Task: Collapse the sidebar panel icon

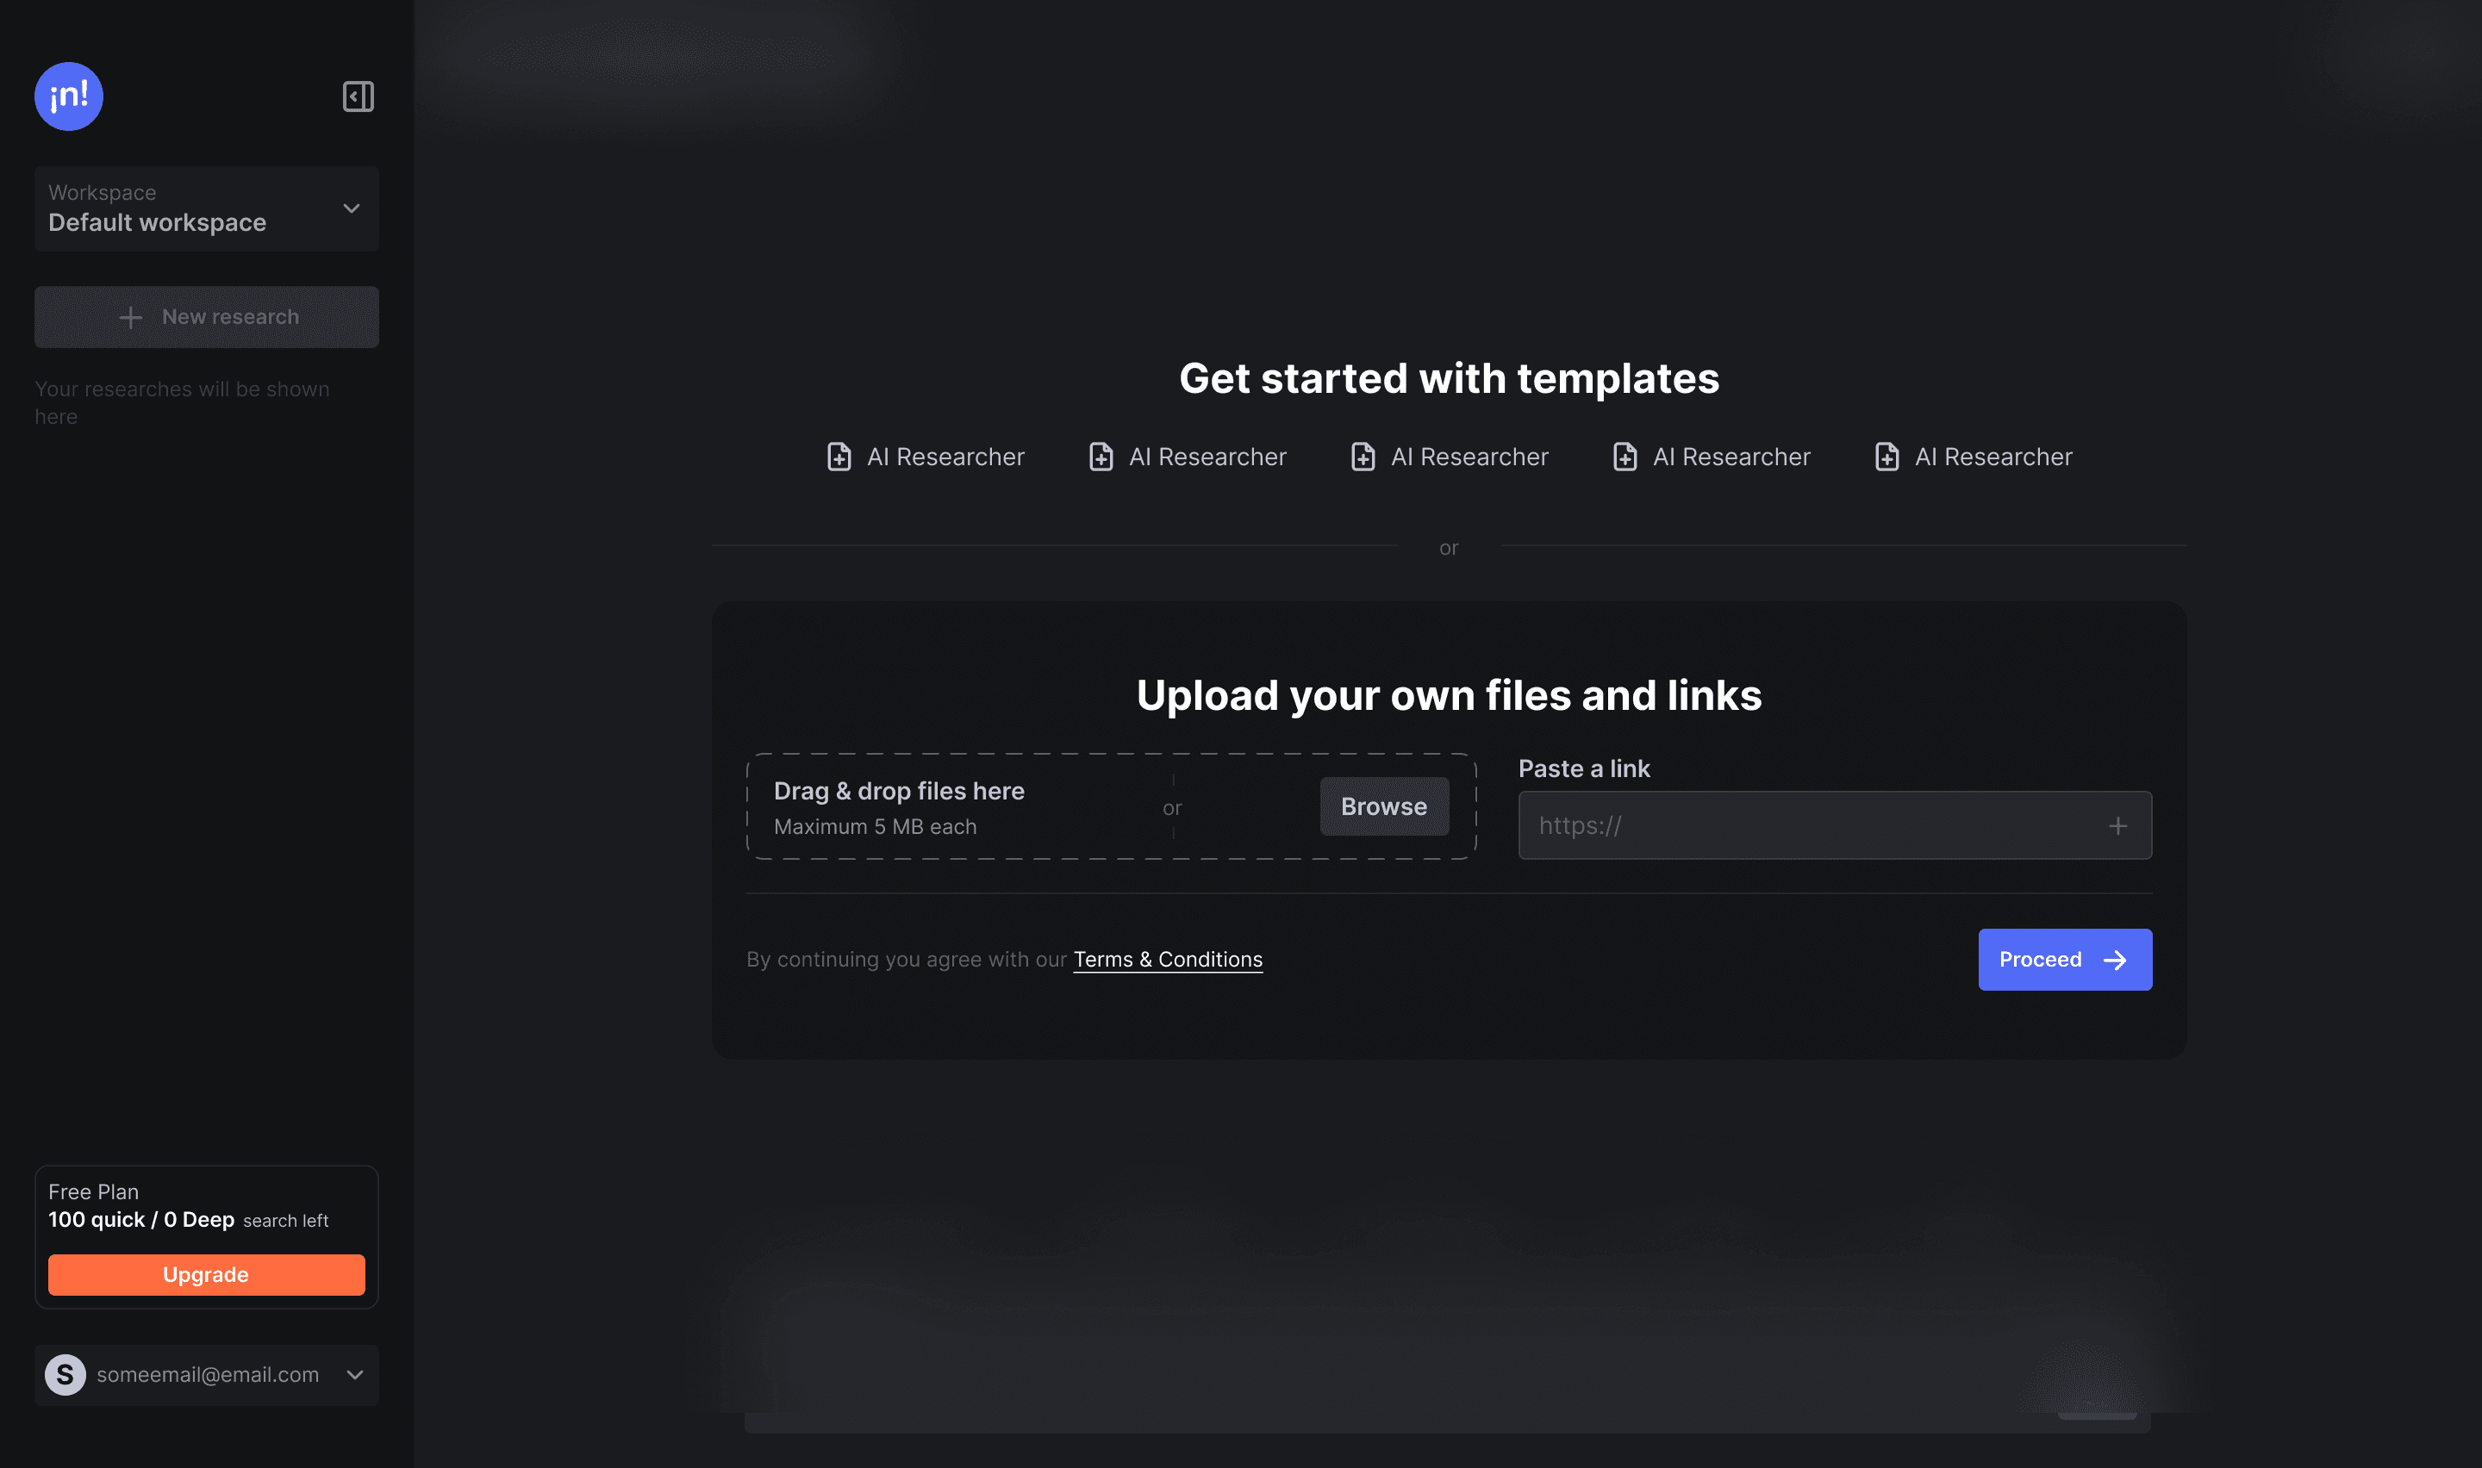Action: coord(359,96)
